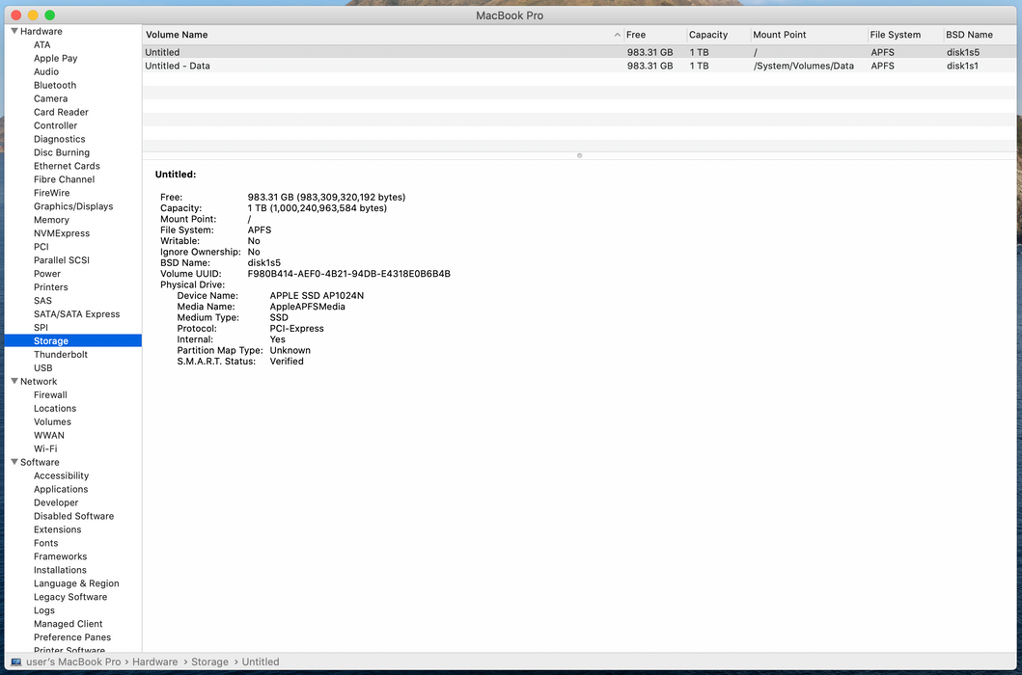
Task: Open Power hardware info
Action: [47, 274]
